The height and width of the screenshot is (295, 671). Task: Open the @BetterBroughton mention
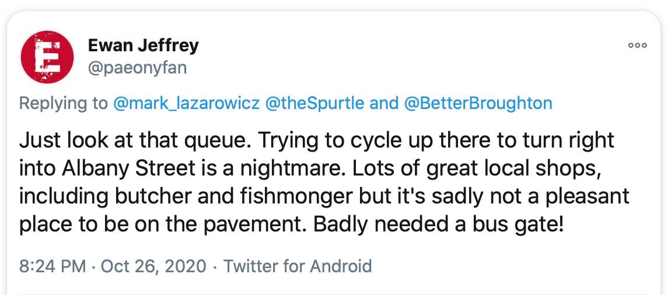(478, 103)
